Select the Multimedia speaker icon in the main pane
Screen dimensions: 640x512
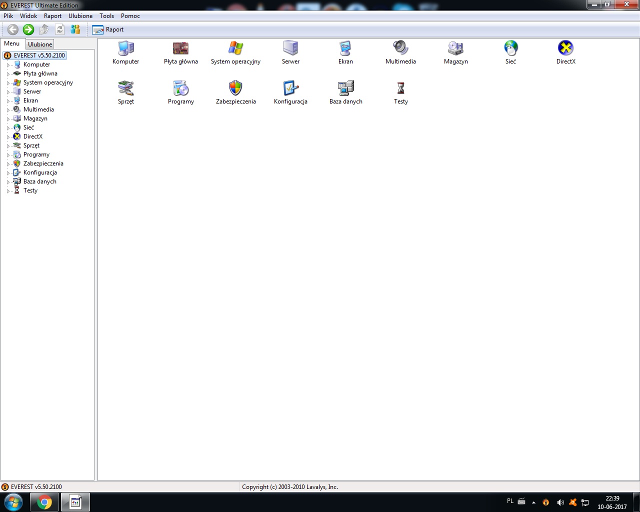400,48
